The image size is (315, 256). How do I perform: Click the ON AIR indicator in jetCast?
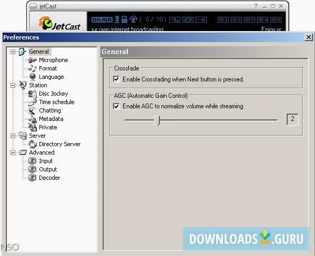point(102,19)
